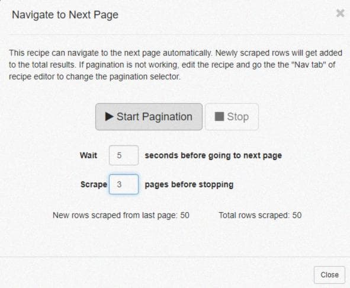Hit the Stop button label
This screenshot has height=288, width=350.
click(x=237, y=117)
